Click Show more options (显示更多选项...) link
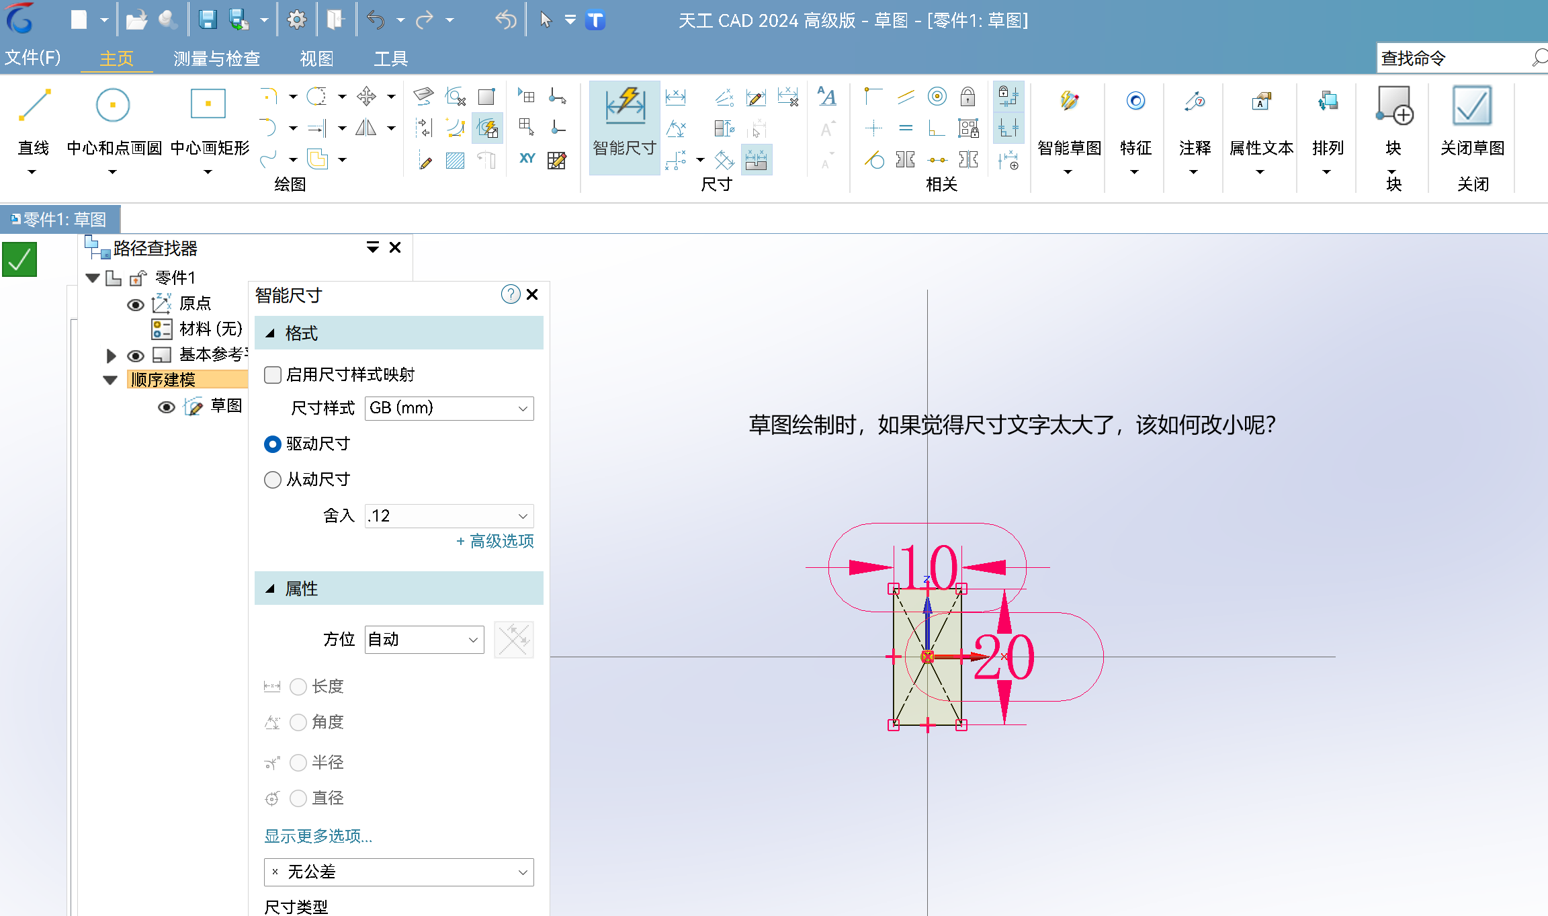1548x916 pixels. click(x=318, y=836)
